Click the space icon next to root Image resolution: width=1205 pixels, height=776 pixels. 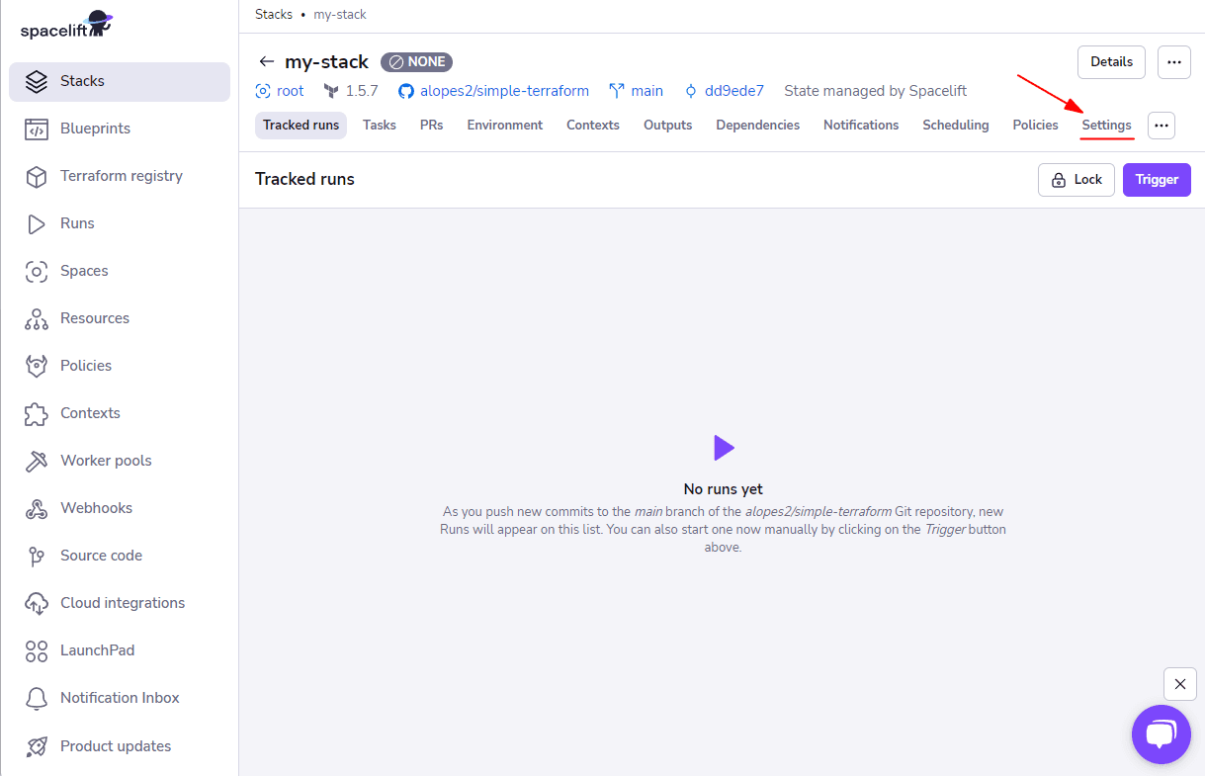263,91
